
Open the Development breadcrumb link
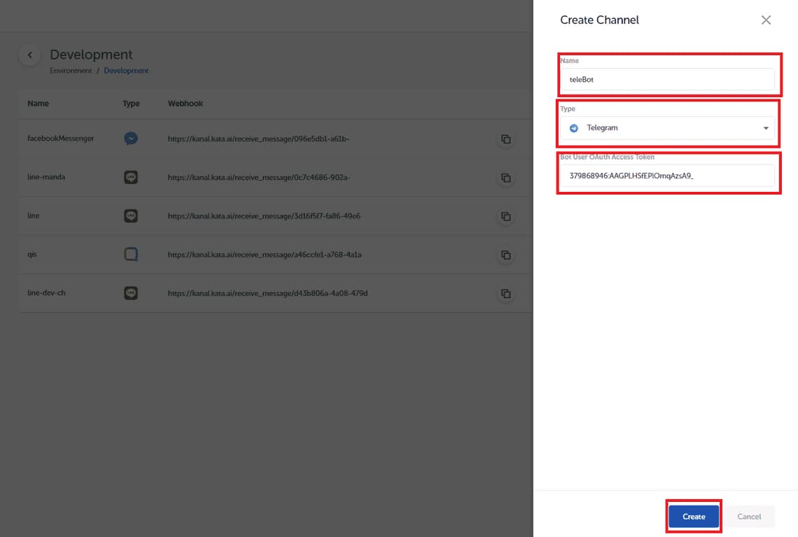(x=126, y=71)
